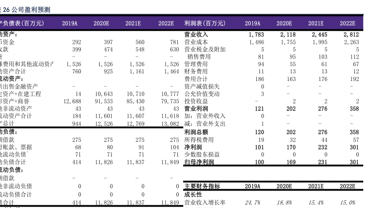Click the 24.7% revenue growth value

pyautogui.click(x=252, y=203)
